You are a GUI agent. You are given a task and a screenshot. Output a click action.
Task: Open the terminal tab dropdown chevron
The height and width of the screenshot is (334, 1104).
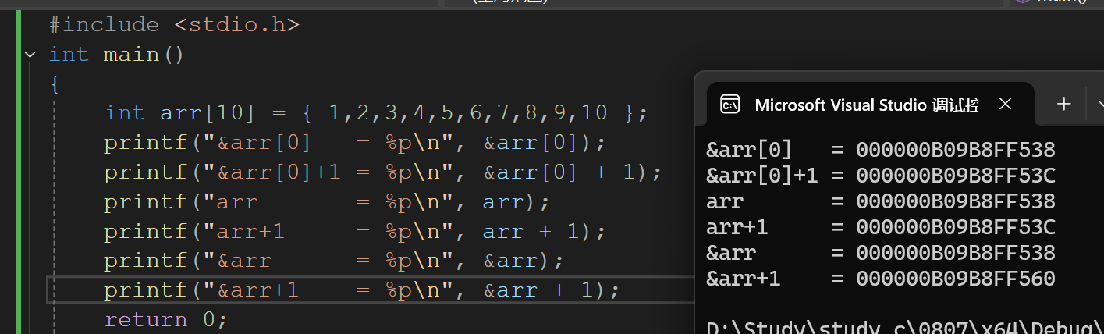pyautogui.click(x=1100, y=104)
